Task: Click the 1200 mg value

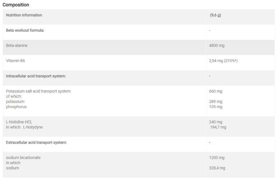Action: point(217,158)
